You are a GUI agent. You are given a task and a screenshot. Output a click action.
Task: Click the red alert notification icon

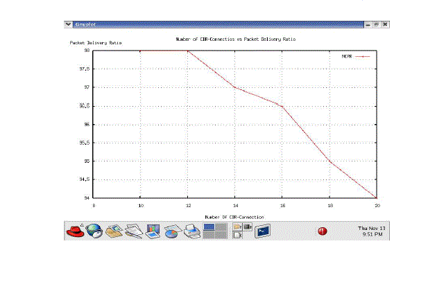[x=323, y=231]
